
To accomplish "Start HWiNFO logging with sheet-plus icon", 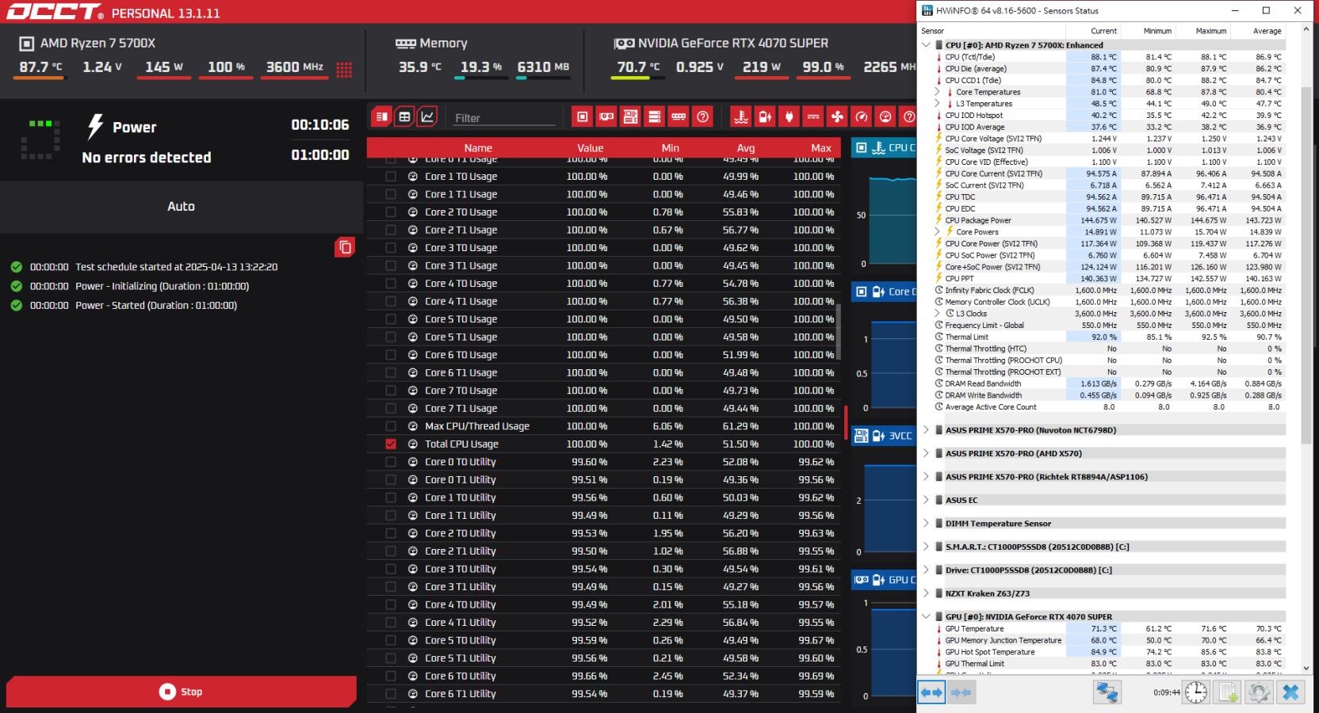I will (1228, 692).
